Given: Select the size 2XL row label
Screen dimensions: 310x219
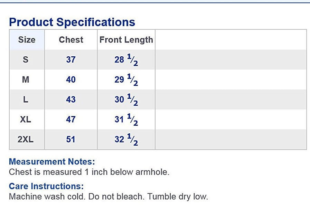Looking at the screenshot, I should tap(26, 139).
